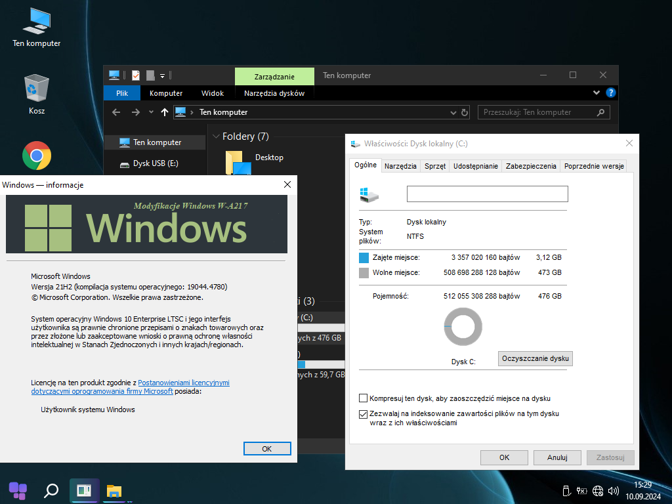Open the Postanowieniami licencyjnymi link

(x=184, y=382)
